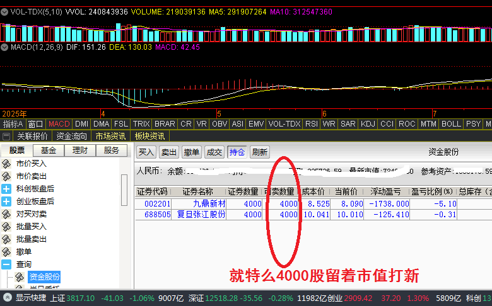Collapse the 查询 tree node

click(x=6, y=264)
